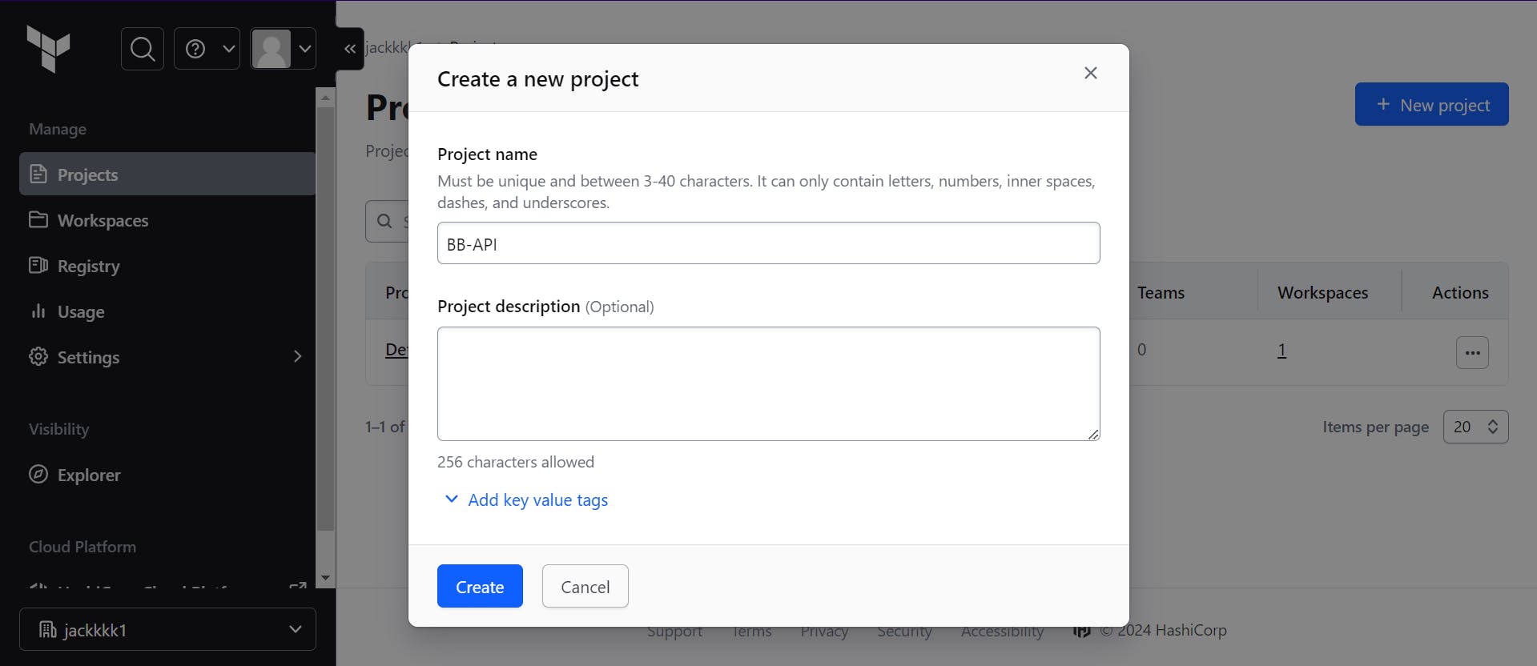Open the Support footer link

pos(674,631)
